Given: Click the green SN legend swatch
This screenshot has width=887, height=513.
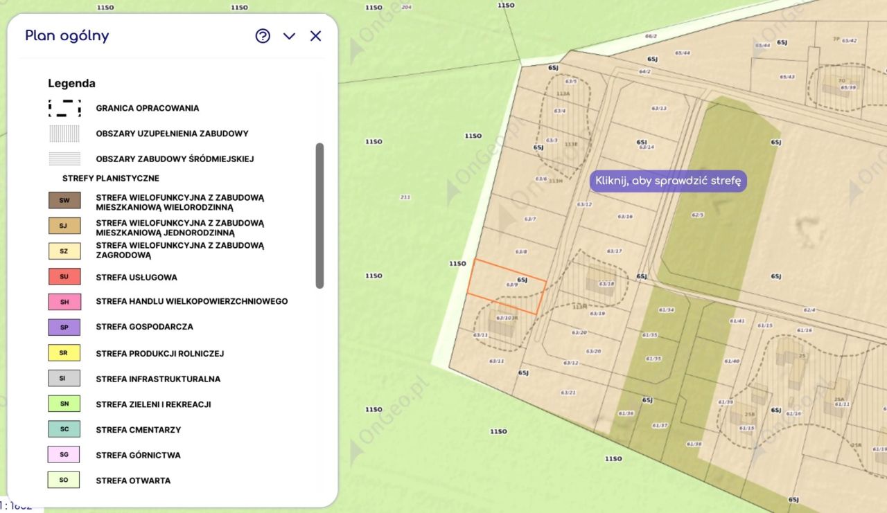Looking at the screenshot, I should (64, 404).
